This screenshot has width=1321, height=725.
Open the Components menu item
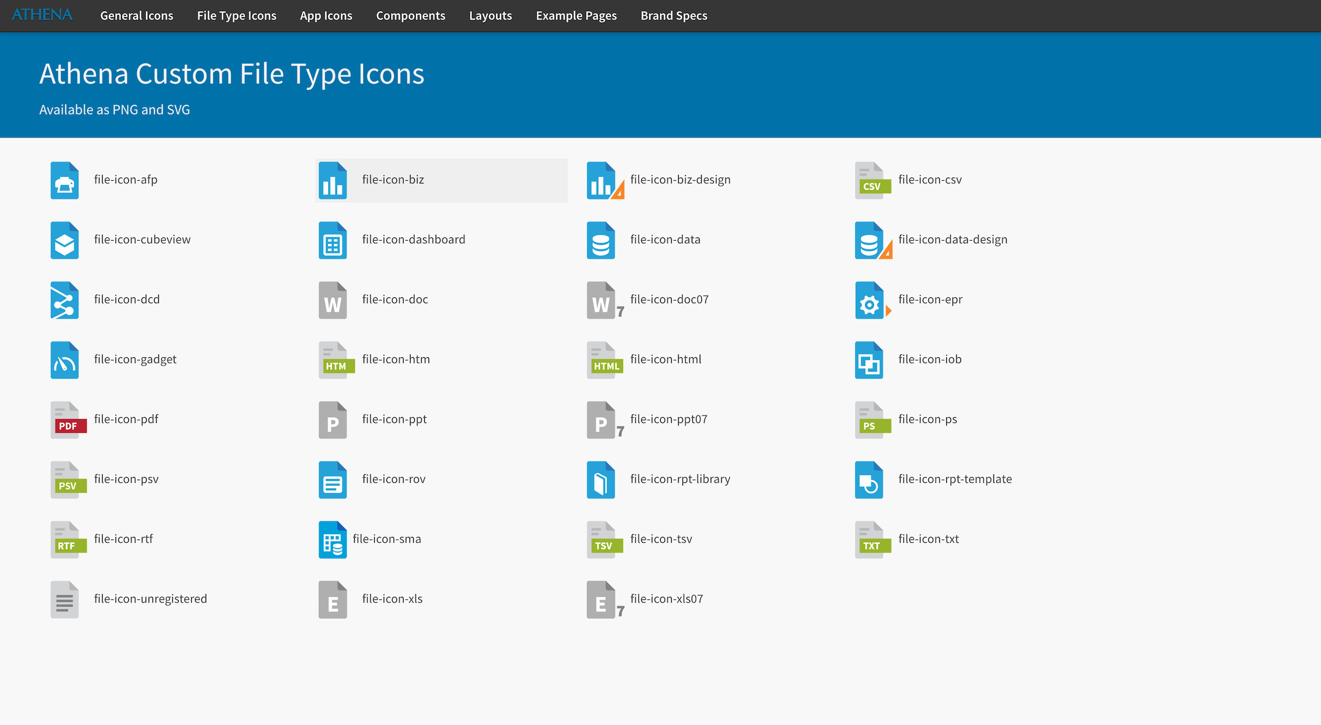[x=411, y=16]
